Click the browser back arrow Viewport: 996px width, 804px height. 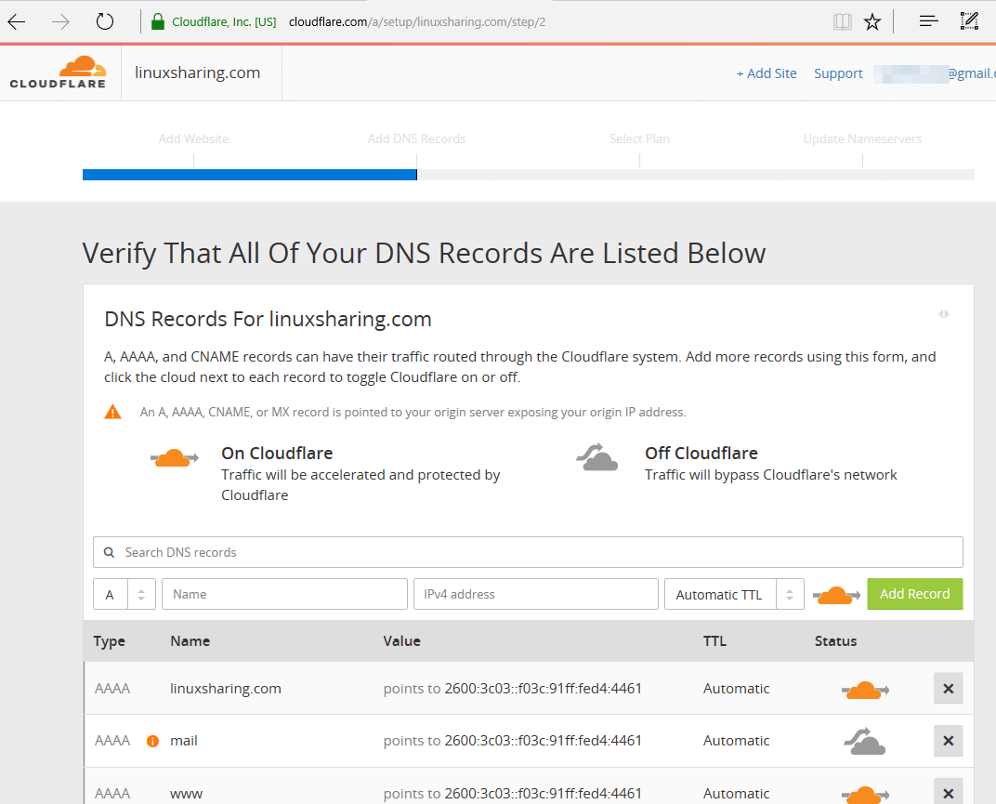17,21
